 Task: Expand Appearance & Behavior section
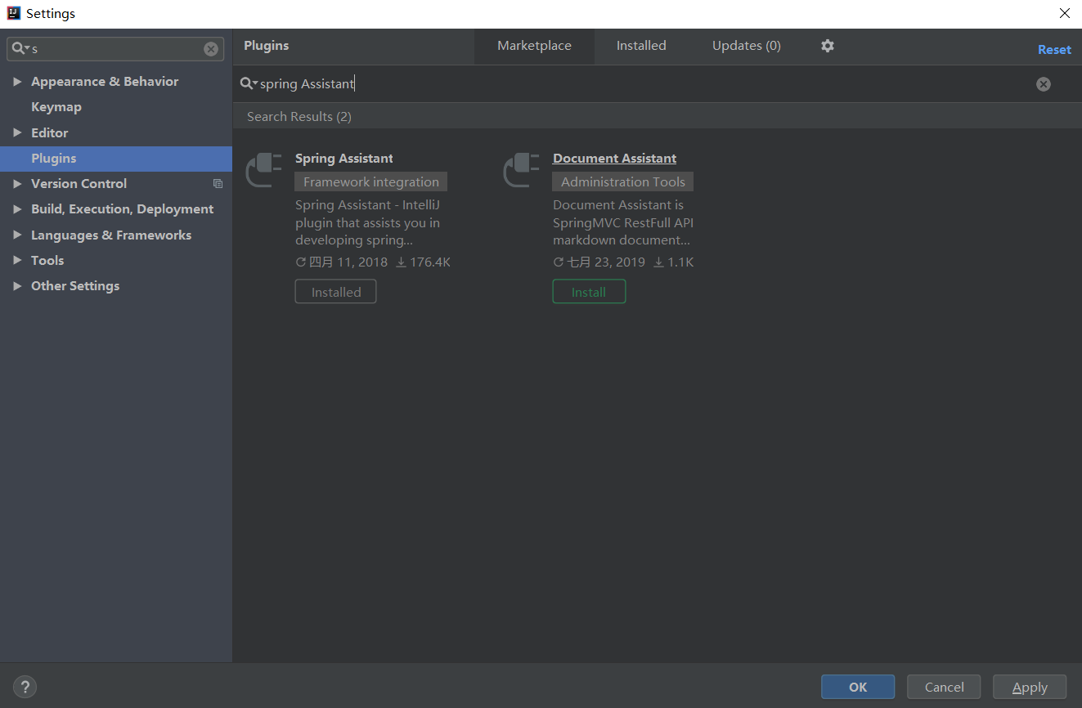click(x=17, y=82)
